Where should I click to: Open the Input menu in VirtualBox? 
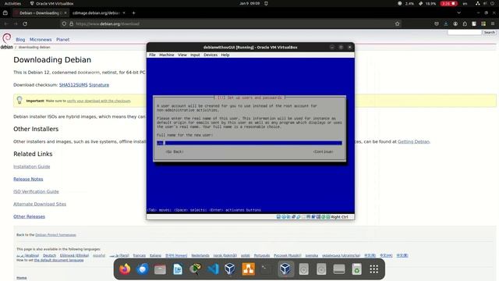click(195, 55)
